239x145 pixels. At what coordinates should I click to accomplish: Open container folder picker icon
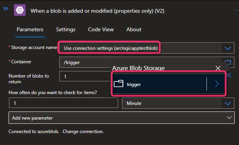click(x=228, y=62)
